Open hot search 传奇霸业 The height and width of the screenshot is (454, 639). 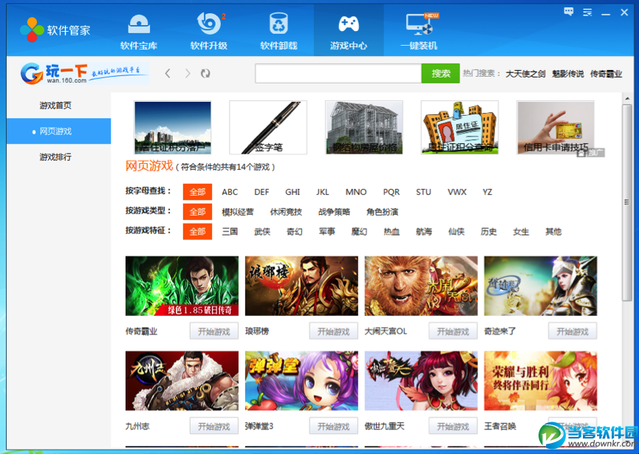pyautogui.click(x=606, y=74)
